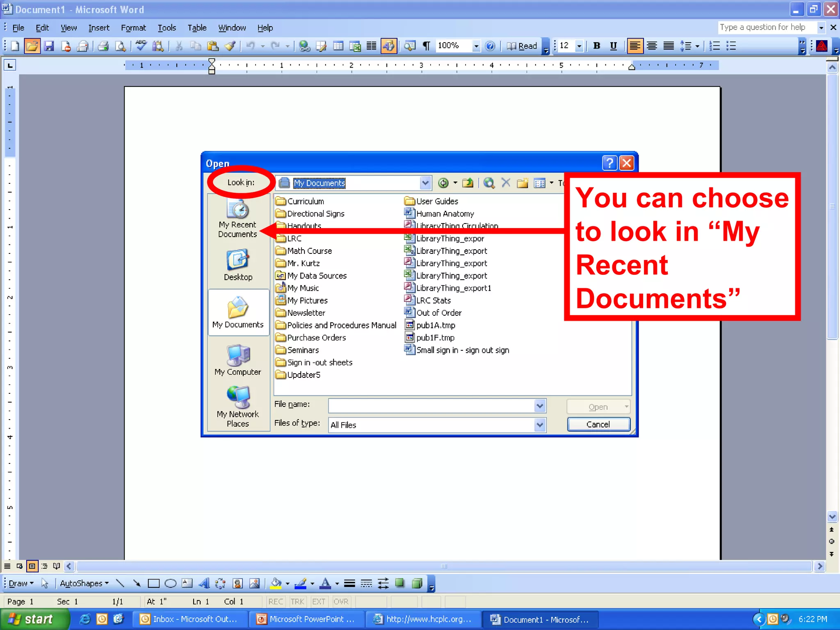Click the Open folder toolbar icon
The image size is (840, 630).
click(32, 46)
